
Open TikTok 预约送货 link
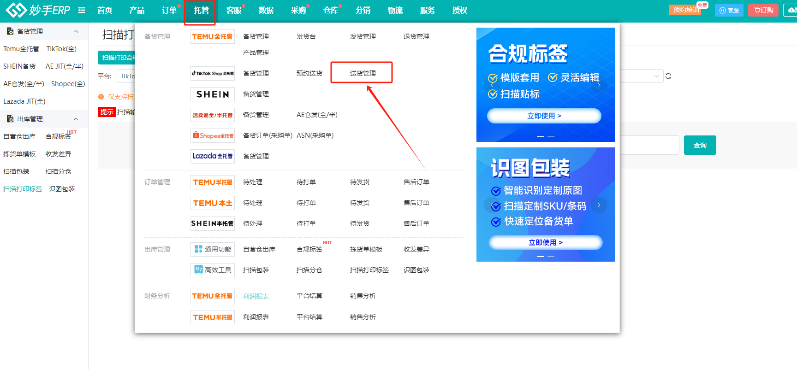(309, 73)
